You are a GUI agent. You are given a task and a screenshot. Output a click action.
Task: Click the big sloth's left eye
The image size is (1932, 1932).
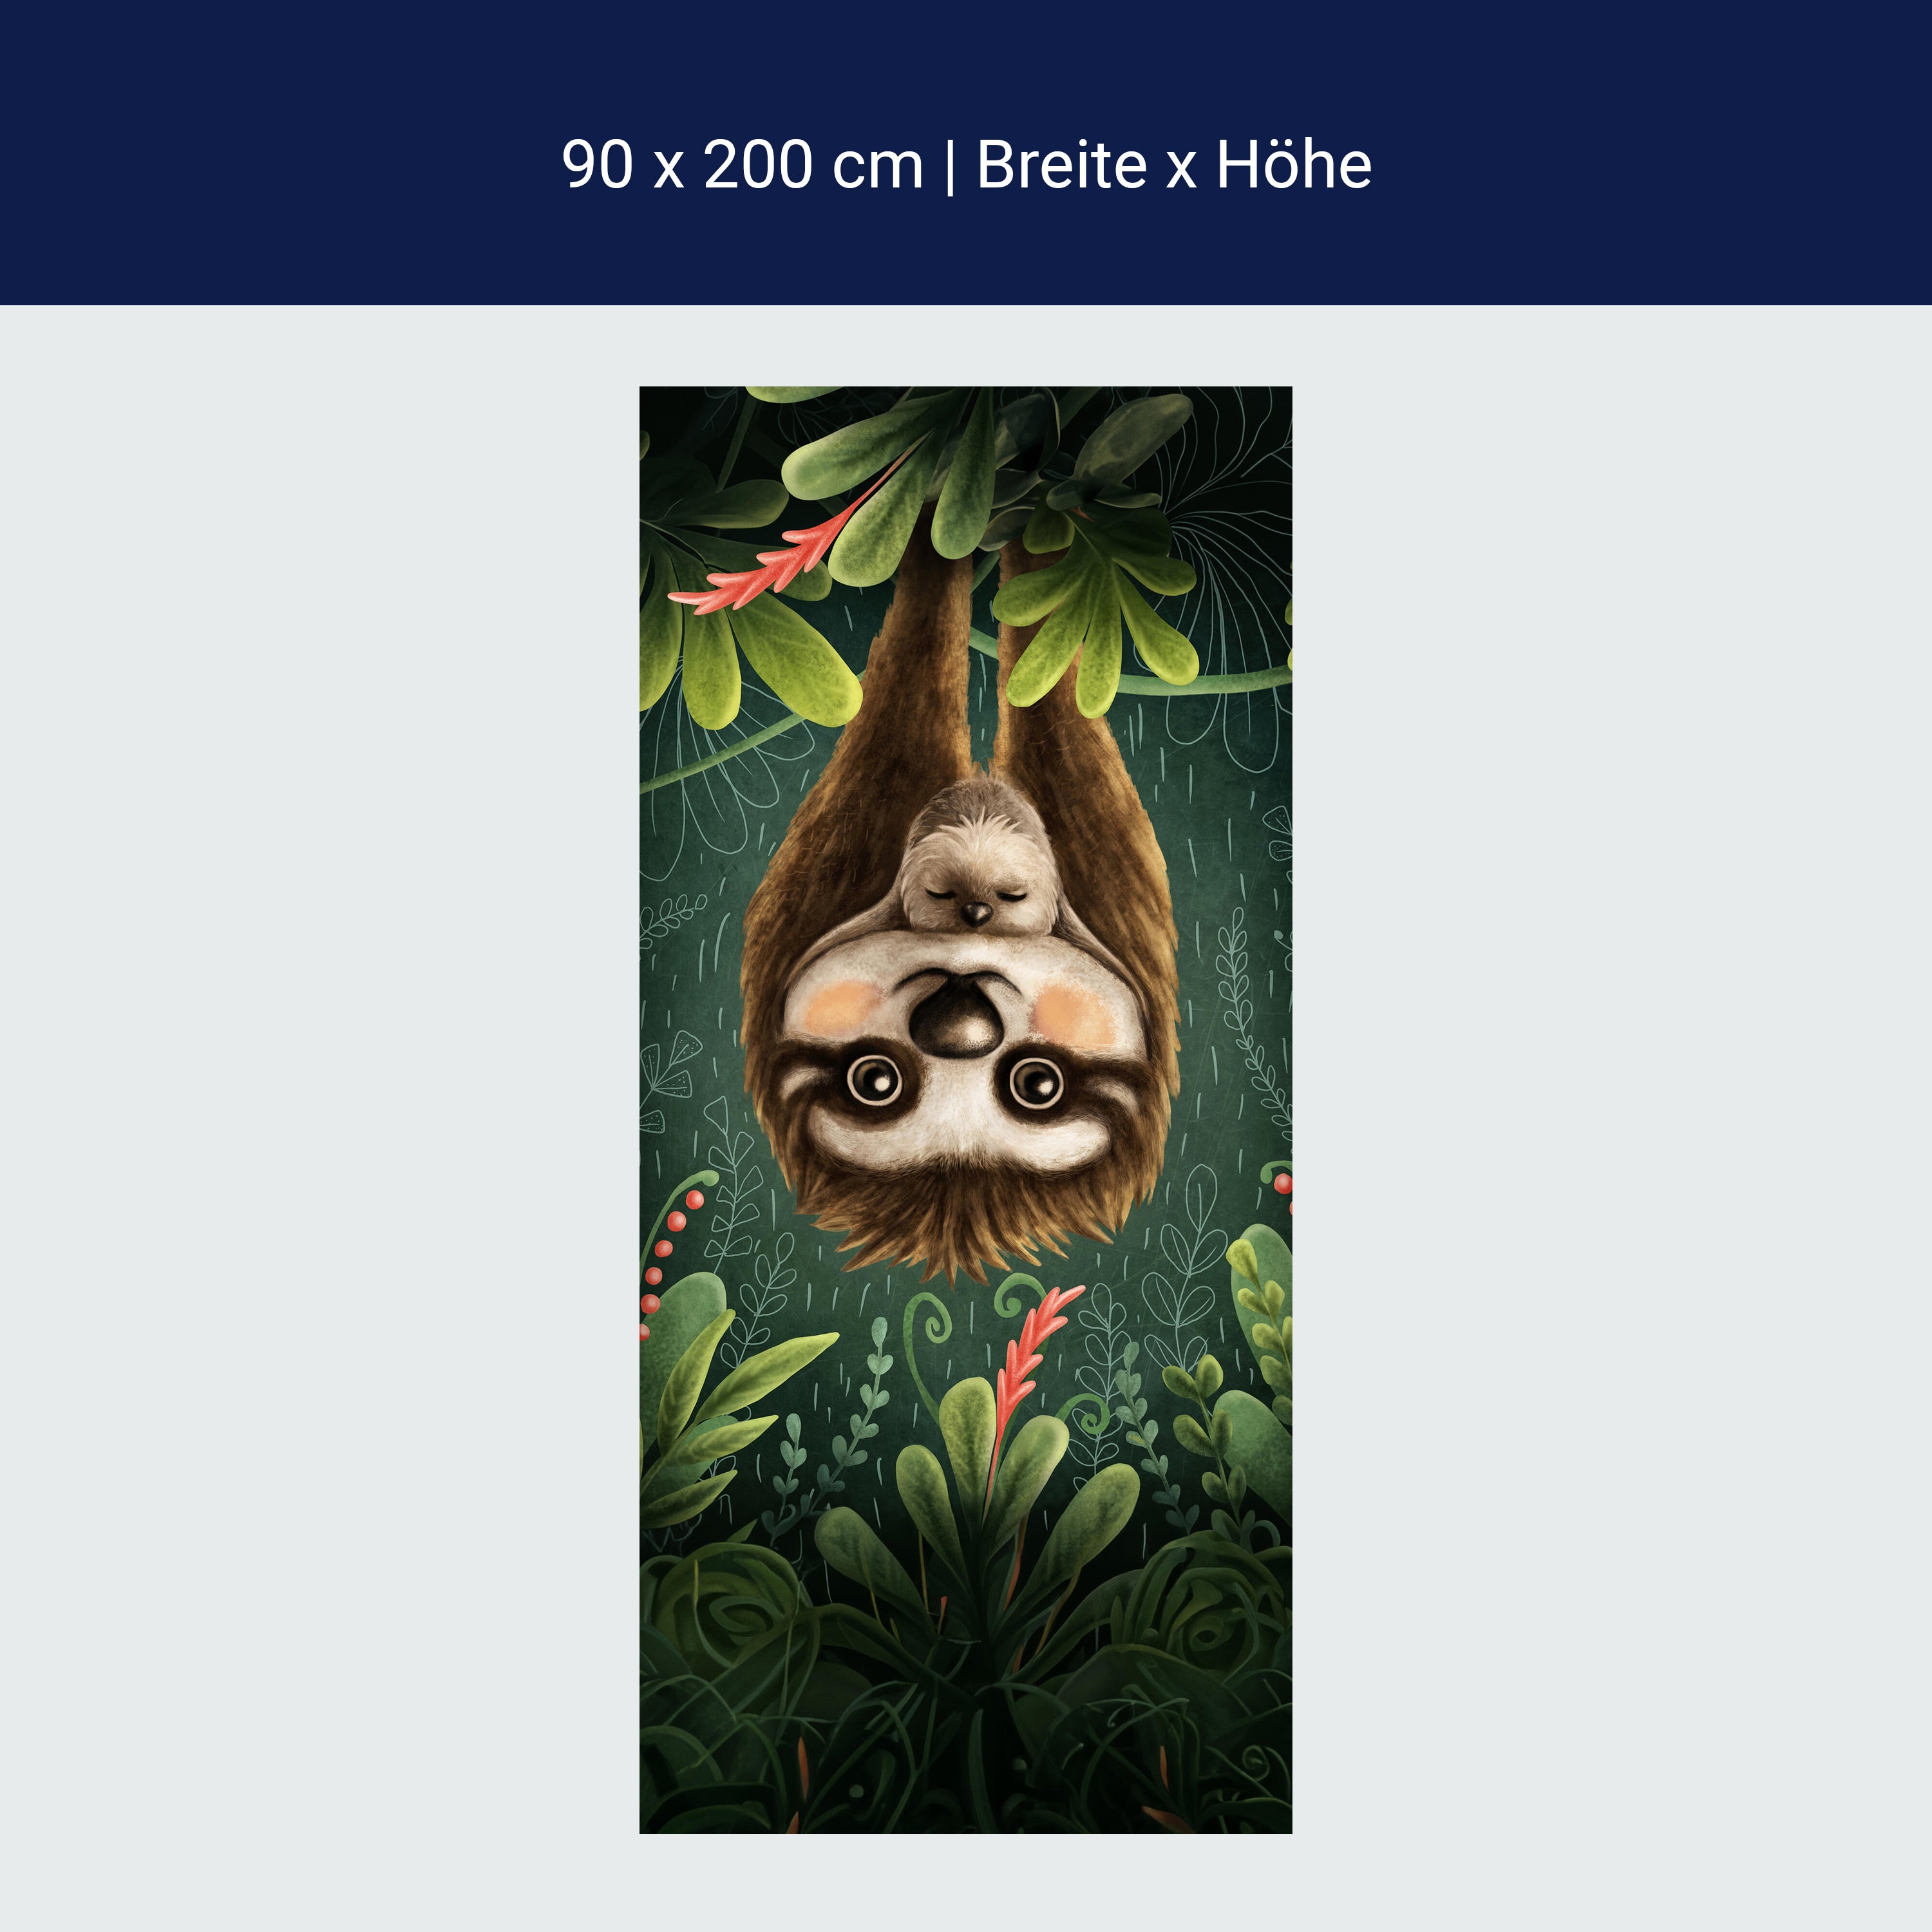click(x=874, y=1079)
